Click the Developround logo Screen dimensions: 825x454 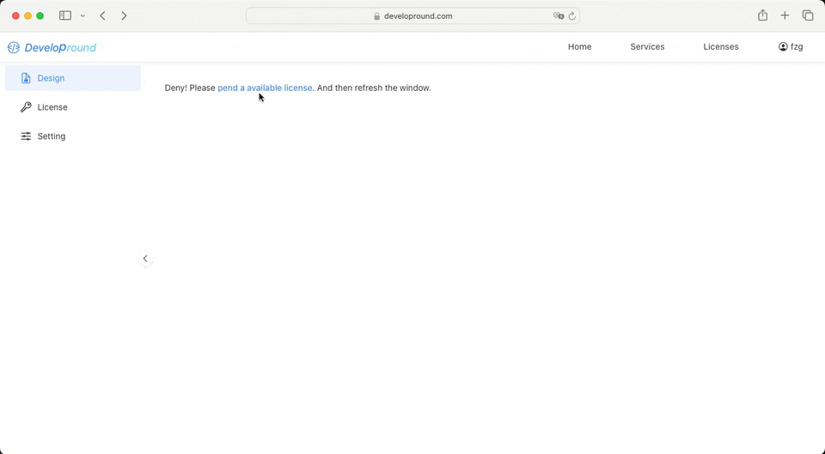52,47
